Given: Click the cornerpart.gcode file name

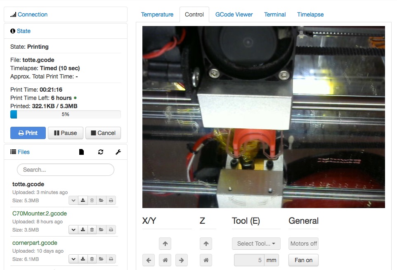Looking at the screenshot, I should point(35,243).
